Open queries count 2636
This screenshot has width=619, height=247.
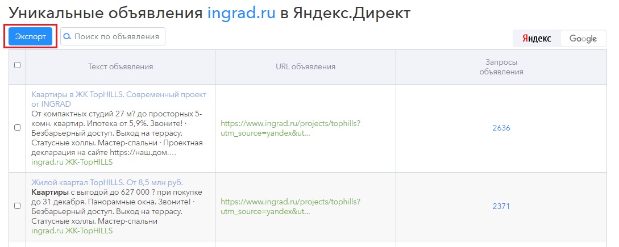(x=501, y=128)
